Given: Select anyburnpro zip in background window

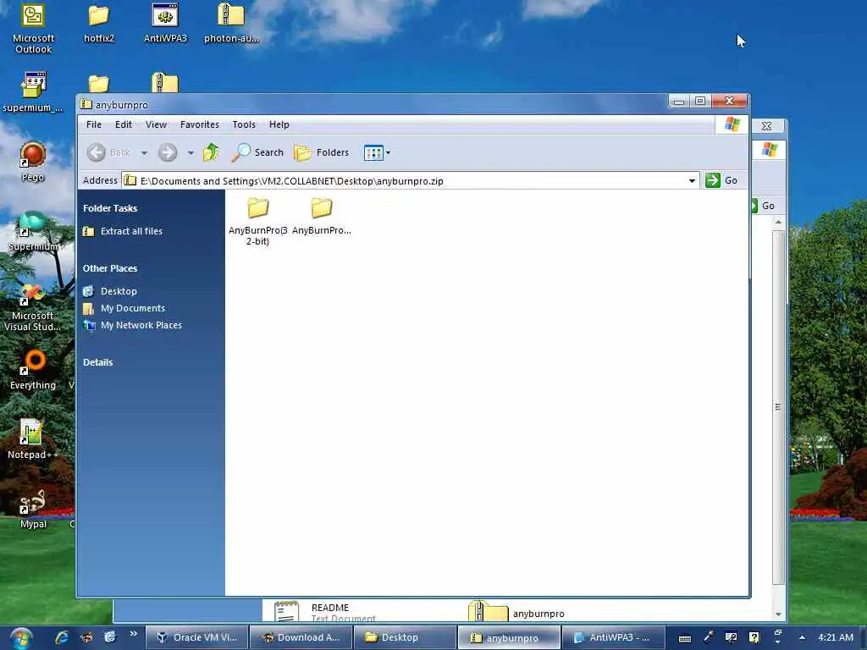Looking at the screenshot, I should (517, 611).
